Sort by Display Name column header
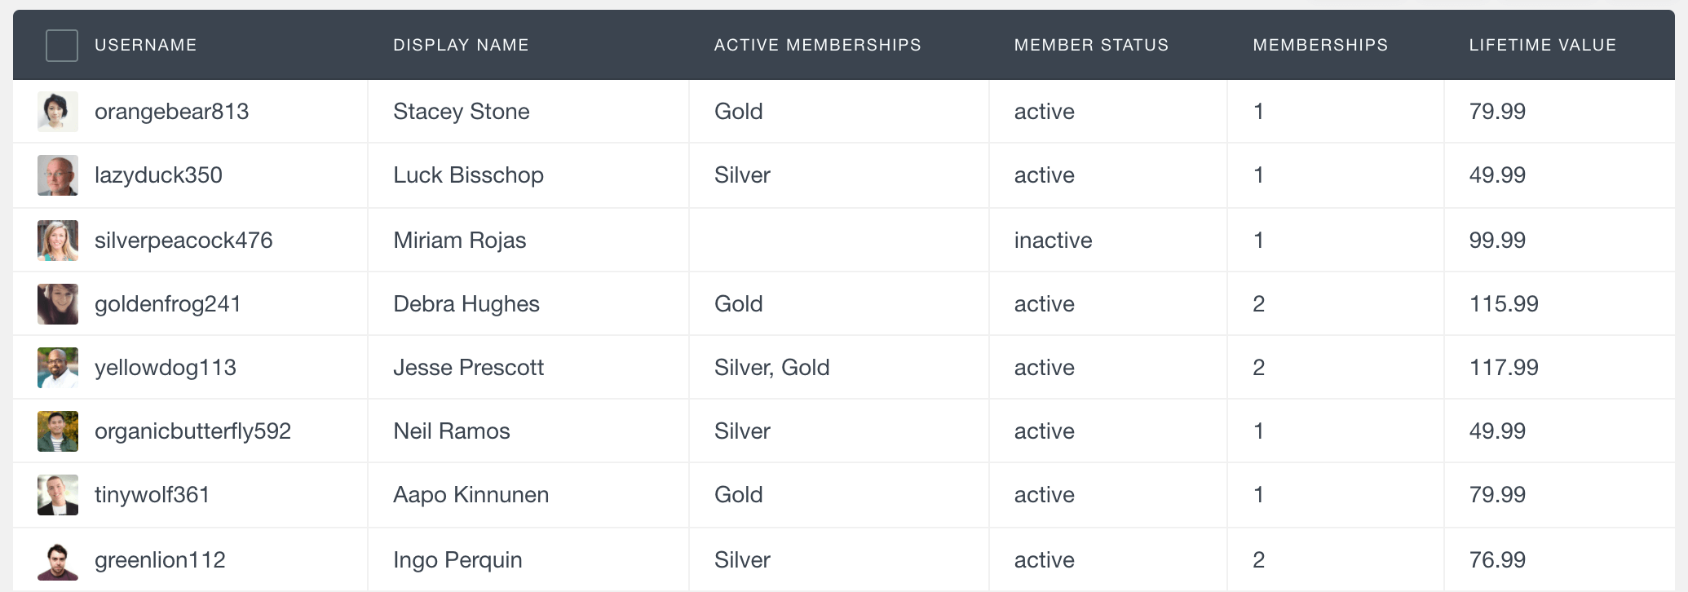This screenshot has height=592, width=1688. tap(461, 46)
